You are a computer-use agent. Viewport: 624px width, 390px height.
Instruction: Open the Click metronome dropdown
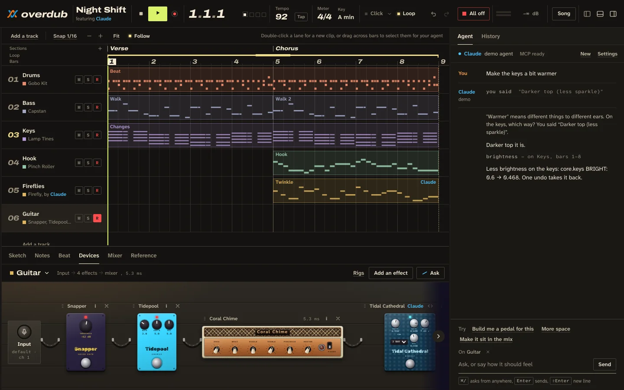point(389,14)
